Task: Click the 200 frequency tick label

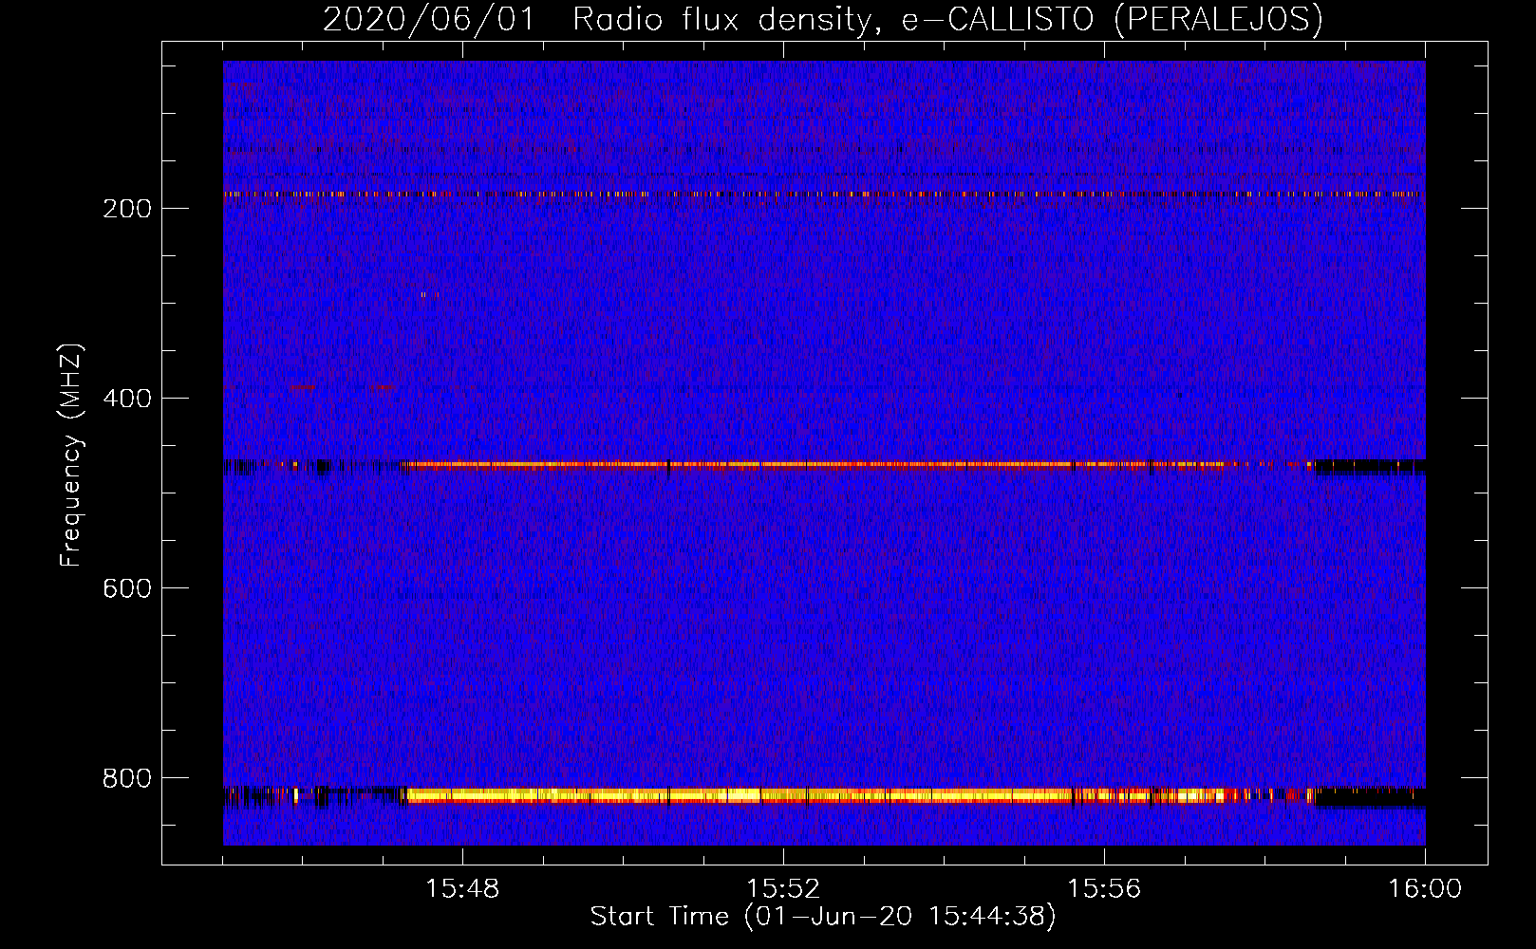Action: click(x=127, y=209)
